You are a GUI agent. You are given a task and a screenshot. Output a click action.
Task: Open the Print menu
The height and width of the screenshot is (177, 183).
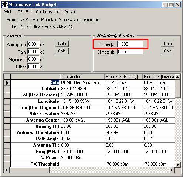coord(7,12)
